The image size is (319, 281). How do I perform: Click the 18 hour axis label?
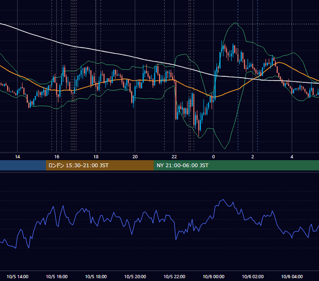[x=96, y=157]
